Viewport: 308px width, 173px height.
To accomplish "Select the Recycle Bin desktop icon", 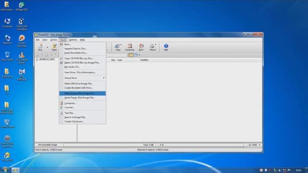I will [7, 56].
